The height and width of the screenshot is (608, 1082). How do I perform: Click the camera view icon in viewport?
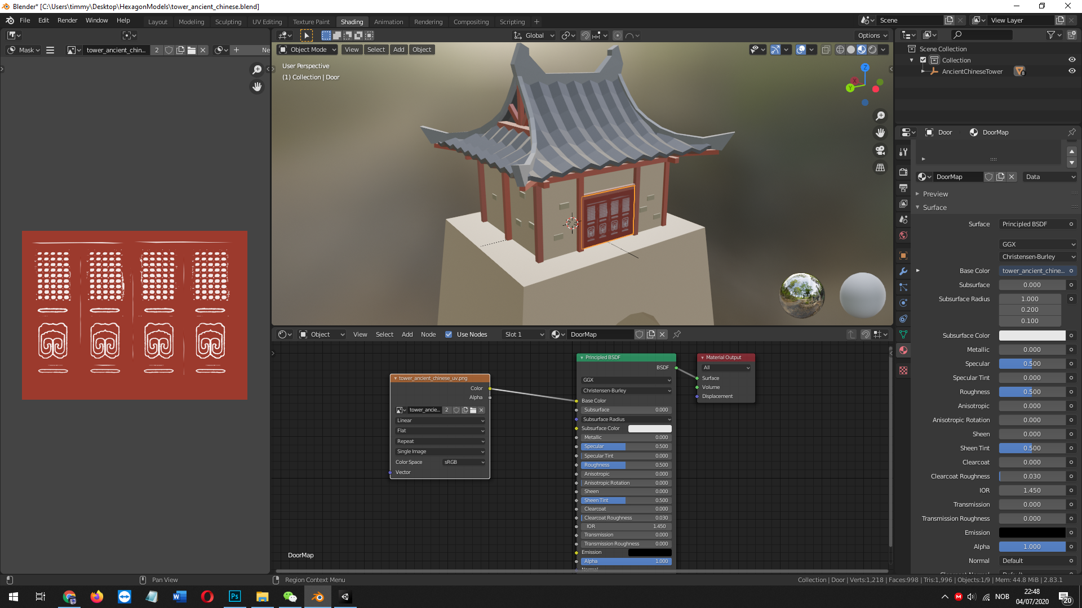pyautogui.click(x=880, y=150)
